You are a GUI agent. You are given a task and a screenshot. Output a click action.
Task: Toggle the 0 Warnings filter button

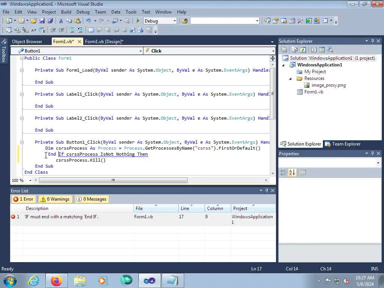point(55,199)
